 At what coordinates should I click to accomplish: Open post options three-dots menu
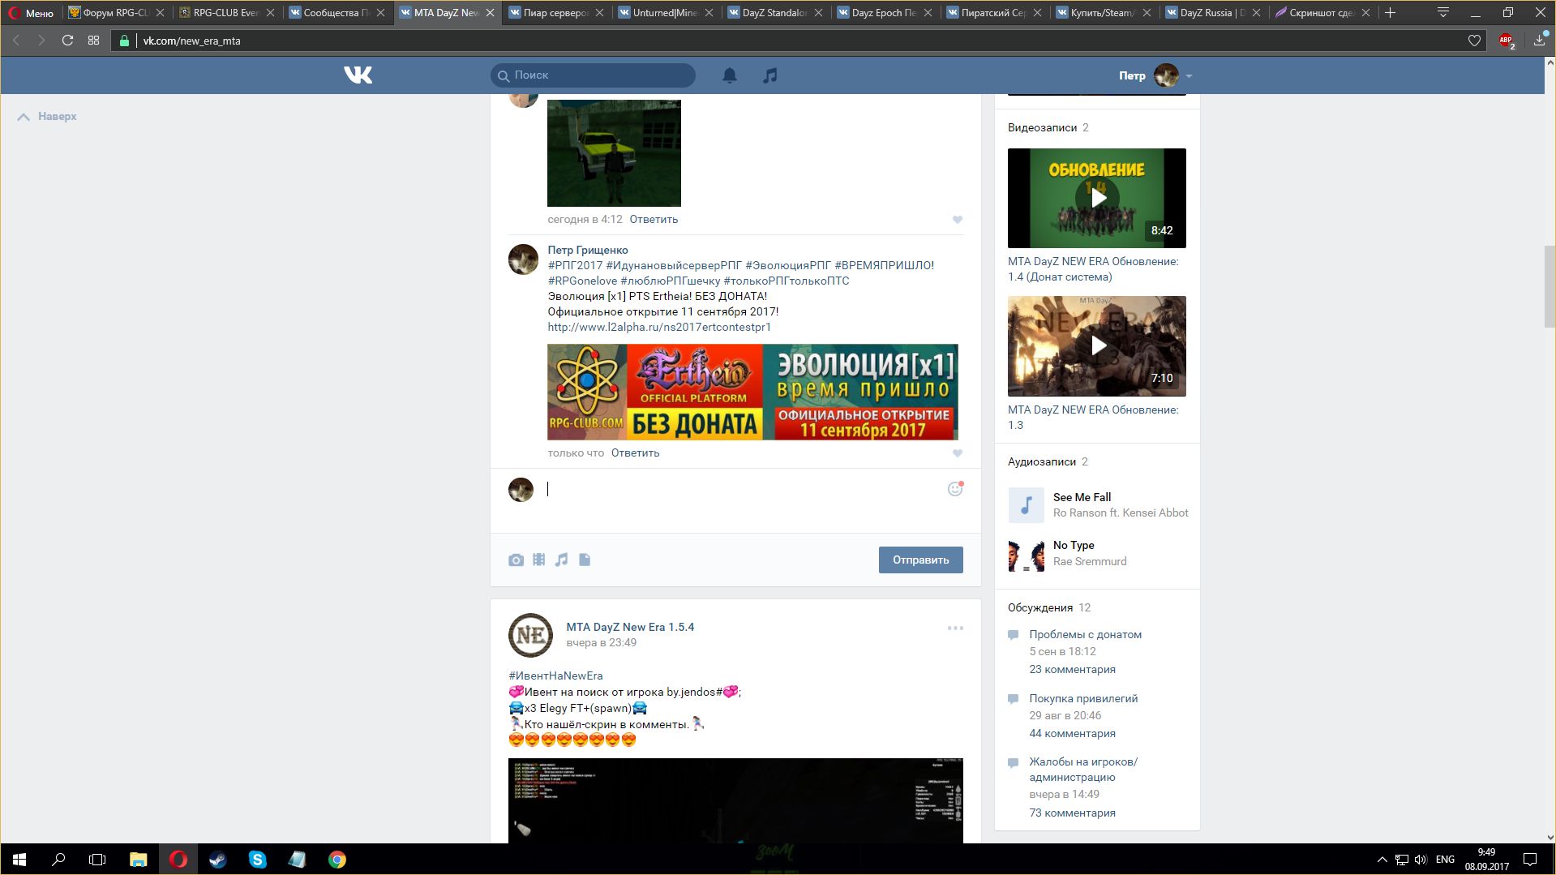coord(955,628)
